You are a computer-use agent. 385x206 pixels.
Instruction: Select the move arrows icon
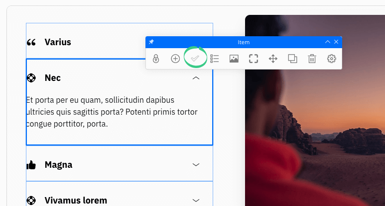tap(273, 59)
